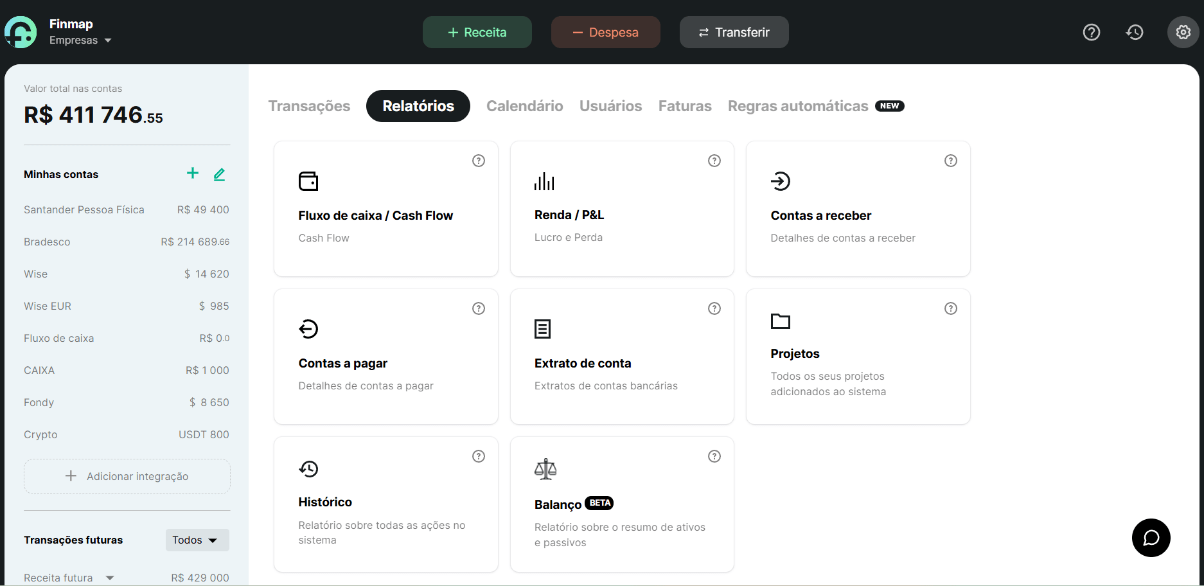The width and height of the screenshot is (1204, 586).
Task: Click the help question mark on the Balanço card
Action: coord(714,456)
